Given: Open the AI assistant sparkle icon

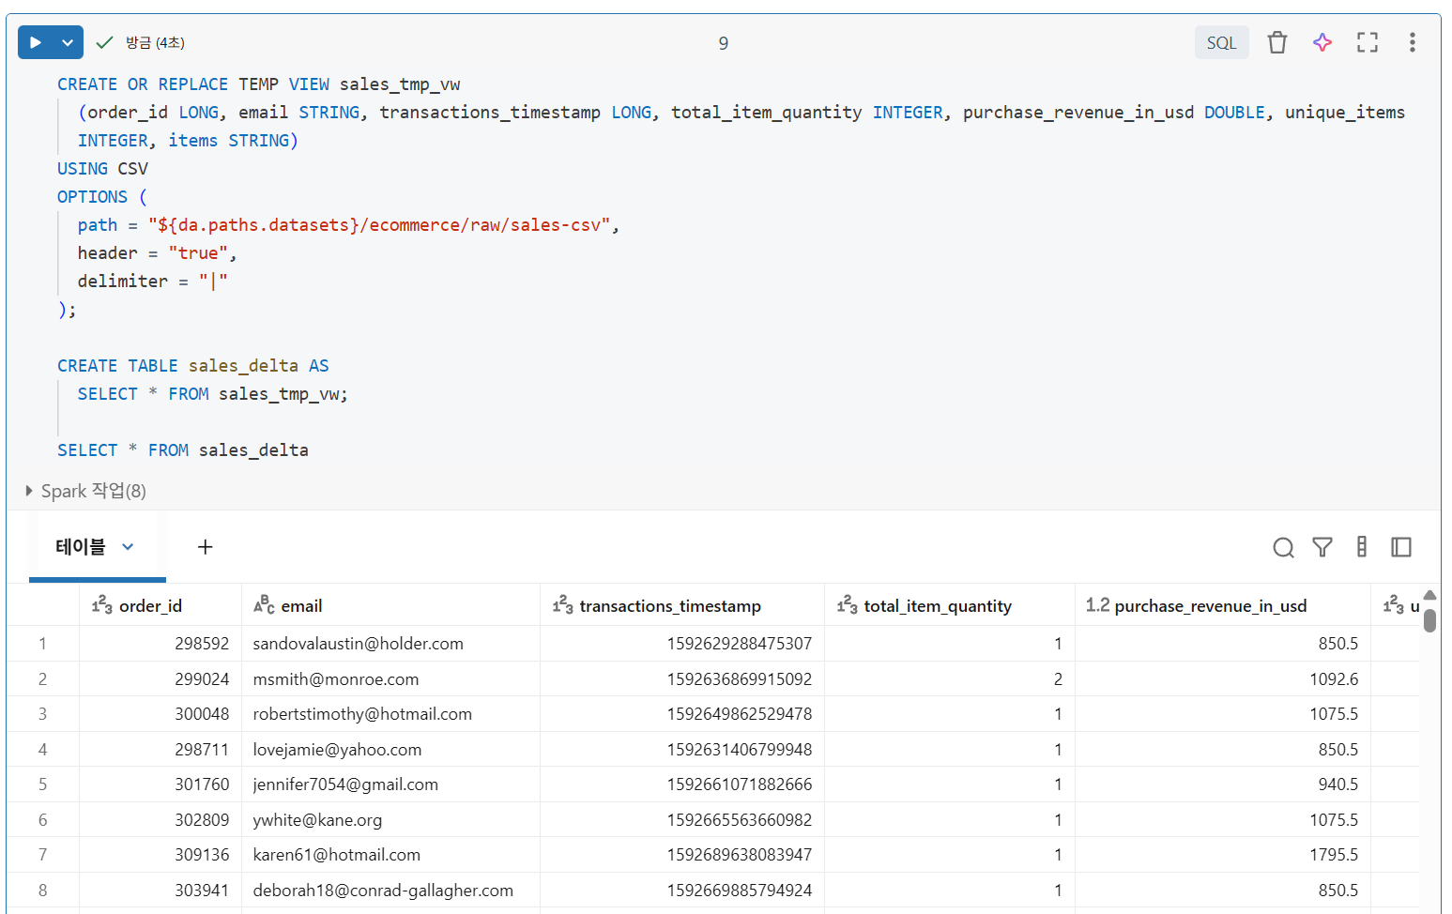Looking at the screenshot, I should coord(1322,42).
